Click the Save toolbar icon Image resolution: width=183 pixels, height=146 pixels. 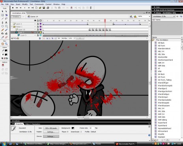[44, 8]
